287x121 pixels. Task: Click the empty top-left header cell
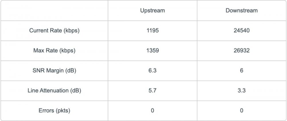pos(54,11)
